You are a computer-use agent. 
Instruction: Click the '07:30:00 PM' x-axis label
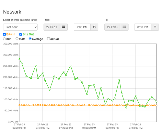pos(89,128)
